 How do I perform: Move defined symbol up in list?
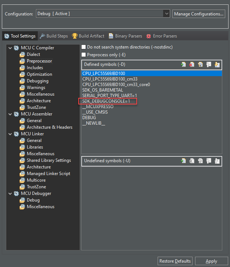coord(209,64)
